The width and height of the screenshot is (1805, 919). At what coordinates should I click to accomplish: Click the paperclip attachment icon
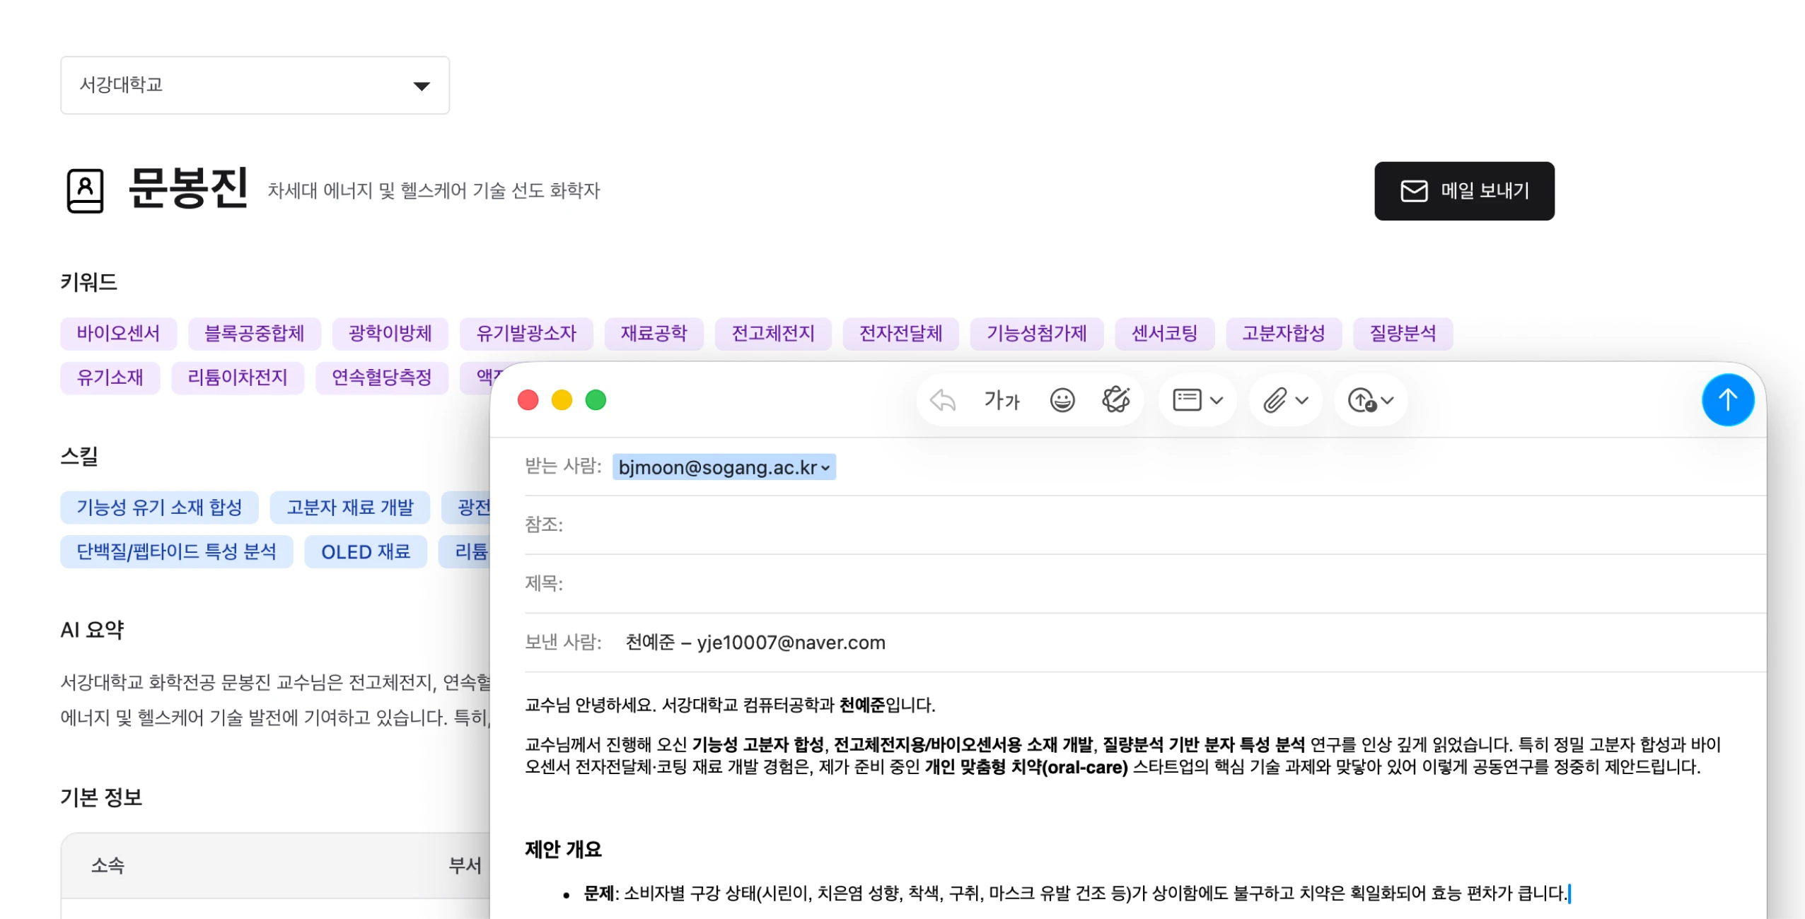(x=1275, y=400)
